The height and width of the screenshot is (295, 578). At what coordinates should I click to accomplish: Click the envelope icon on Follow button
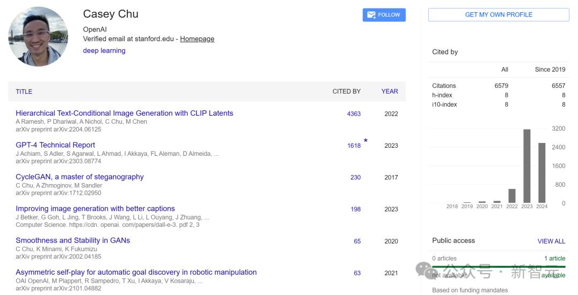click(x=371, y=15)
